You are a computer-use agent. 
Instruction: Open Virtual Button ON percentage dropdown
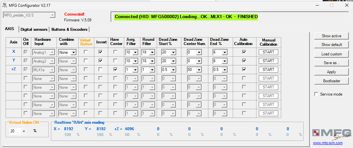click(x=24, y=131)
